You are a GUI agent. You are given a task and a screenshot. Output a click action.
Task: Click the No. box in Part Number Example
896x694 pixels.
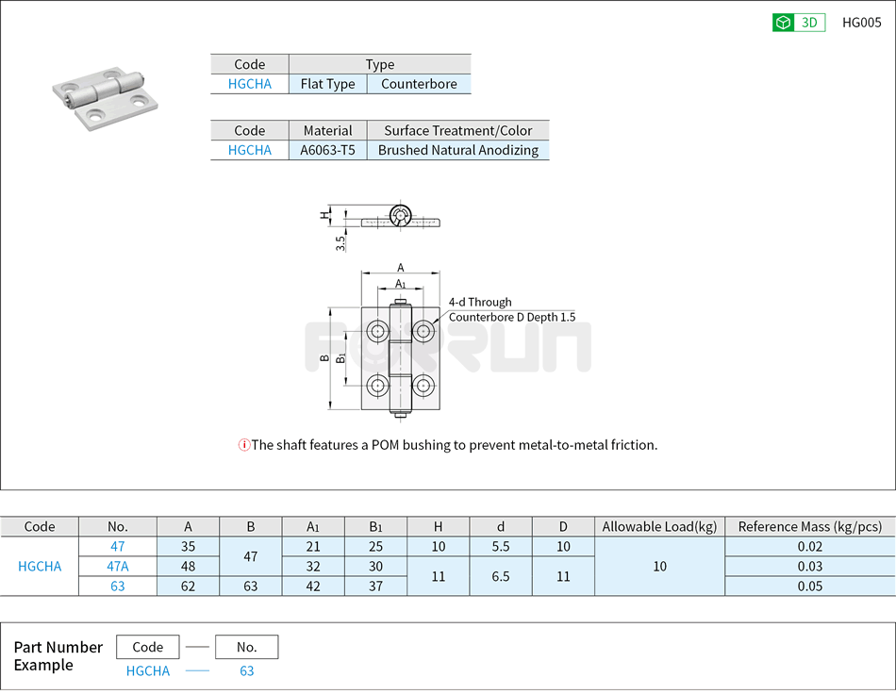[246, 647]
